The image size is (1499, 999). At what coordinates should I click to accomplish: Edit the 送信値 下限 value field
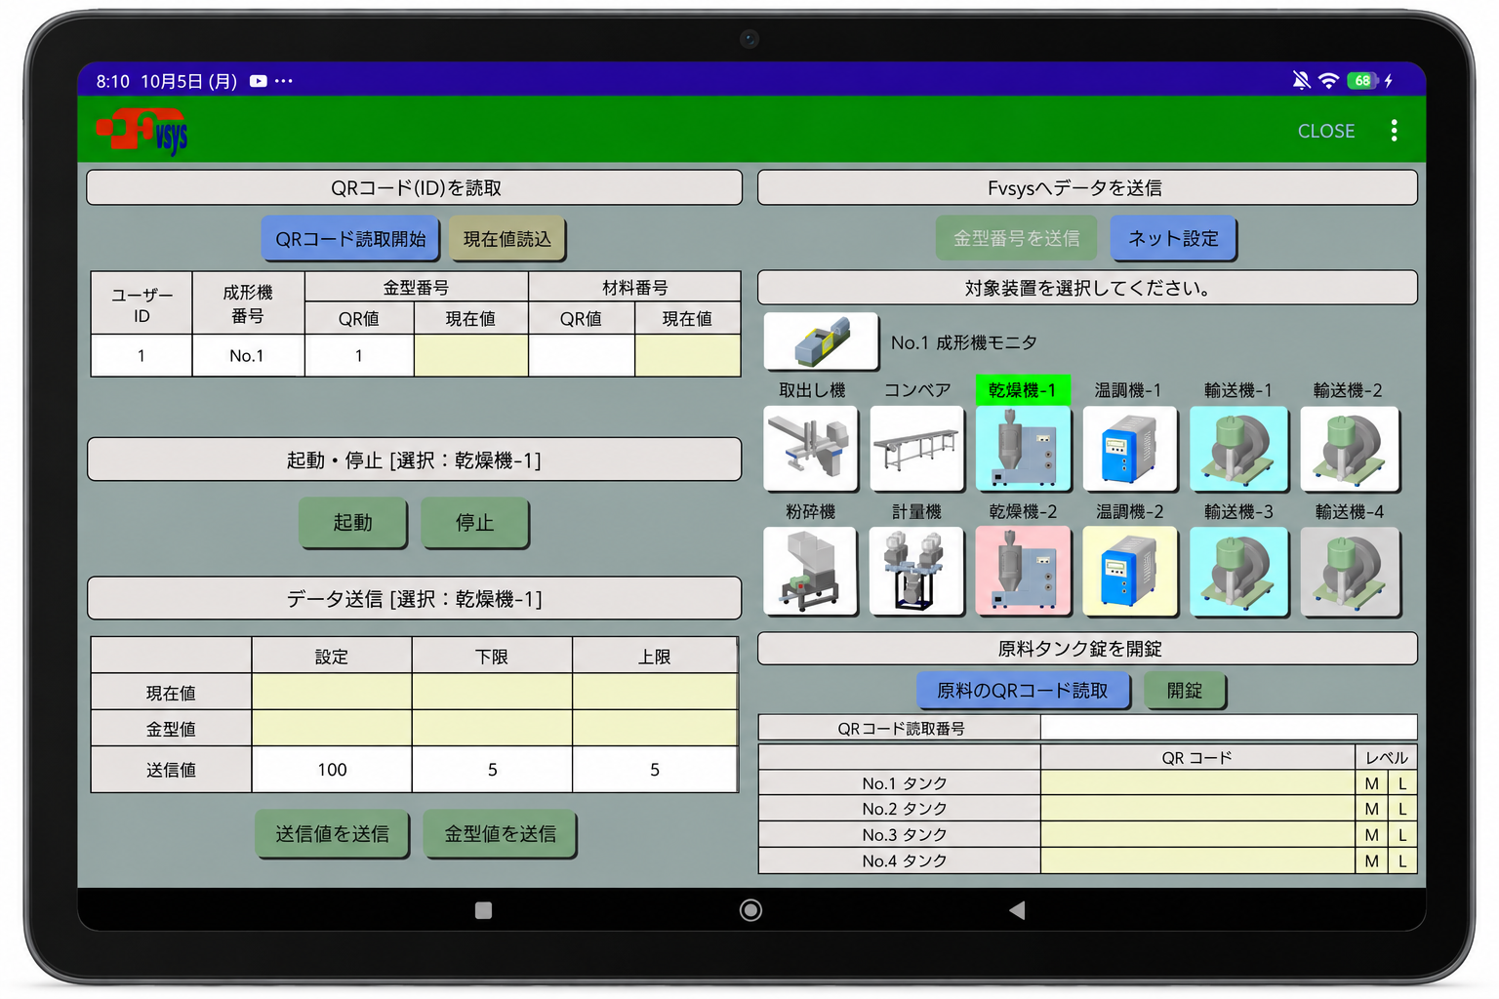[x=492, y=770]
